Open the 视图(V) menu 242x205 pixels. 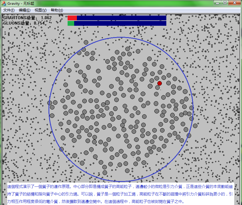click(40, 10)
